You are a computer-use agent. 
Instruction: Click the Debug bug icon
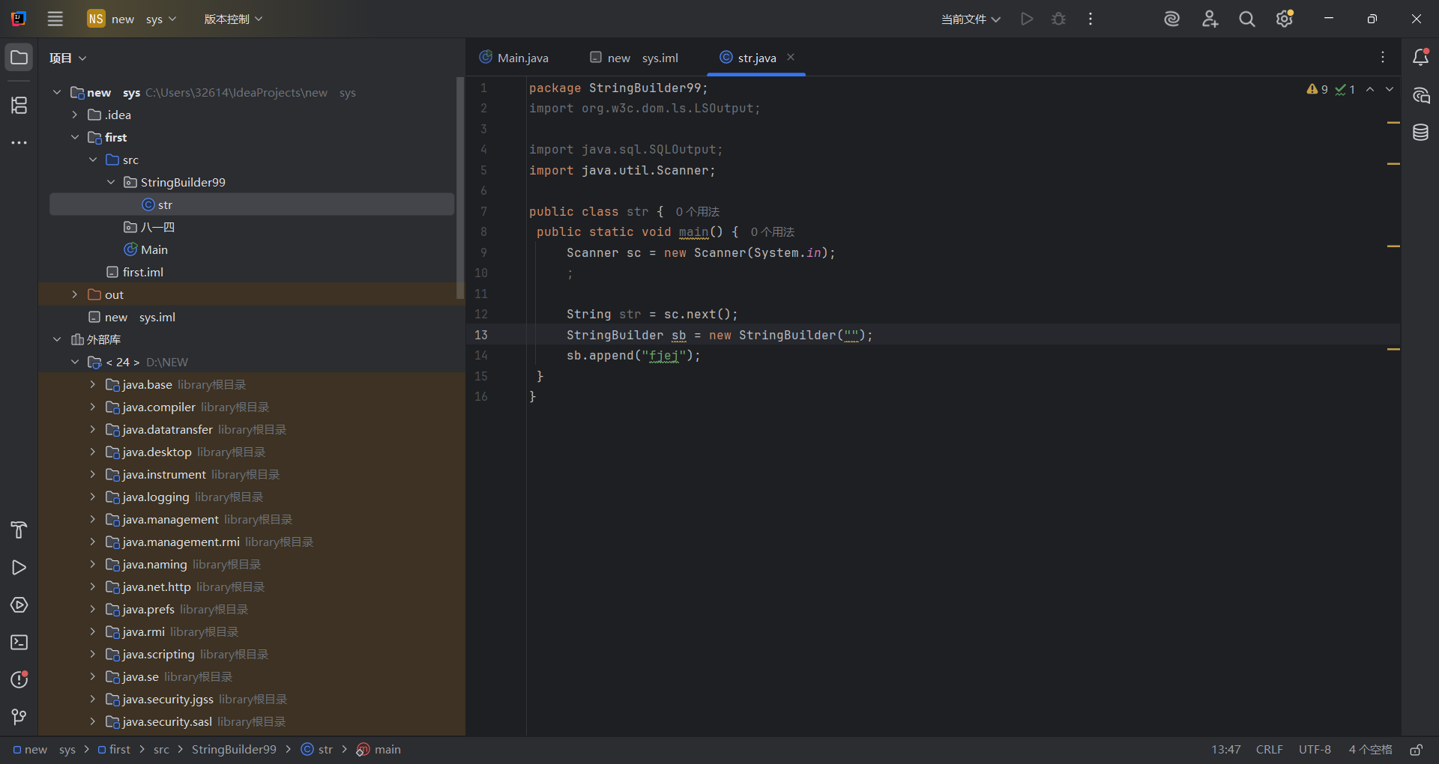coord(1058,19)
